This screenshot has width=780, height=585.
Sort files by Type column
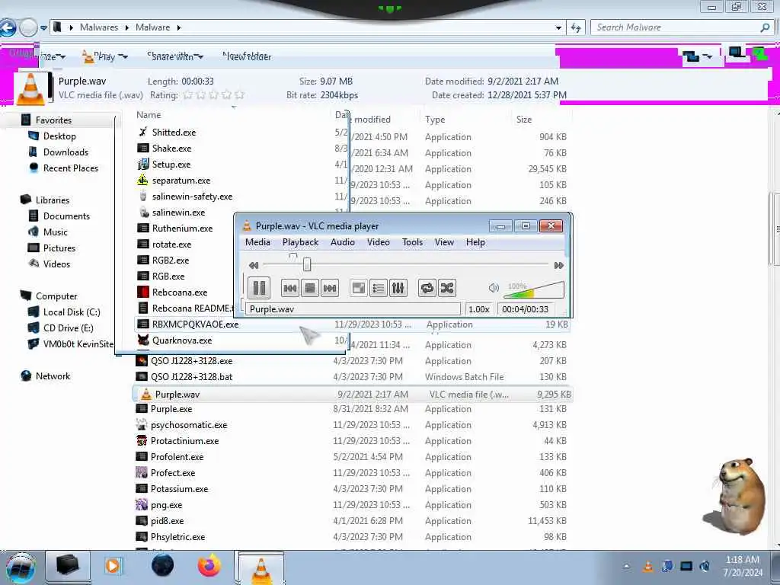[x=435, y=120]
